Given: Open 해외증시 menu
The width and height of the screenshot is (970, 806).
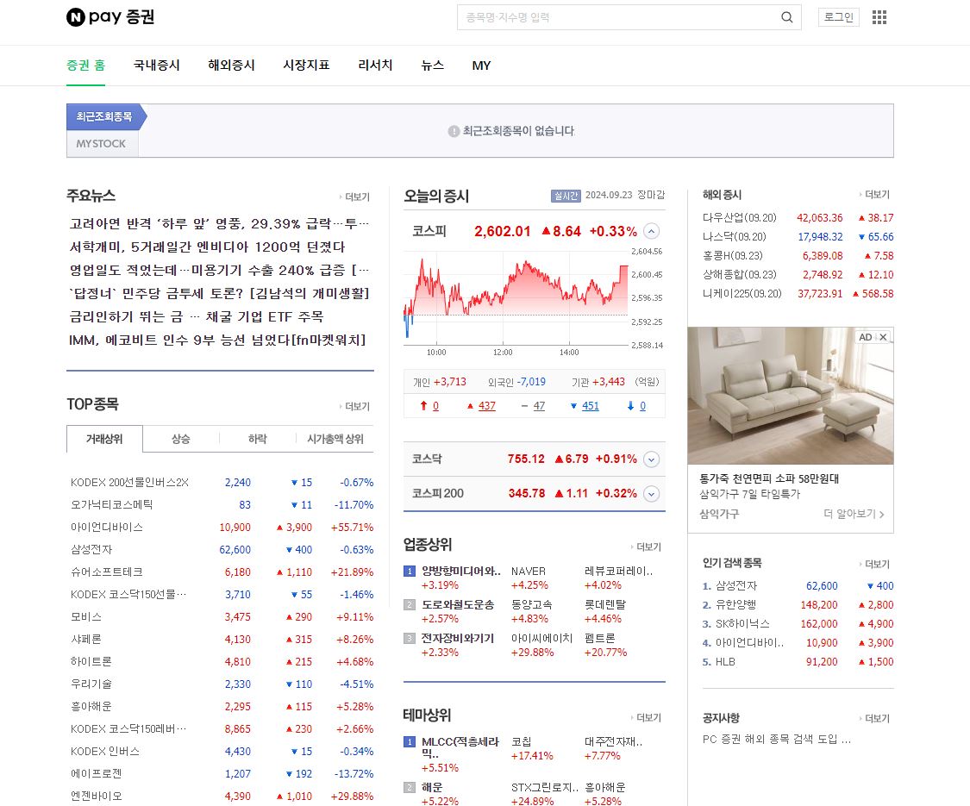Looking at the screenshot, I should pyautogui.click(x=231, y=65).
